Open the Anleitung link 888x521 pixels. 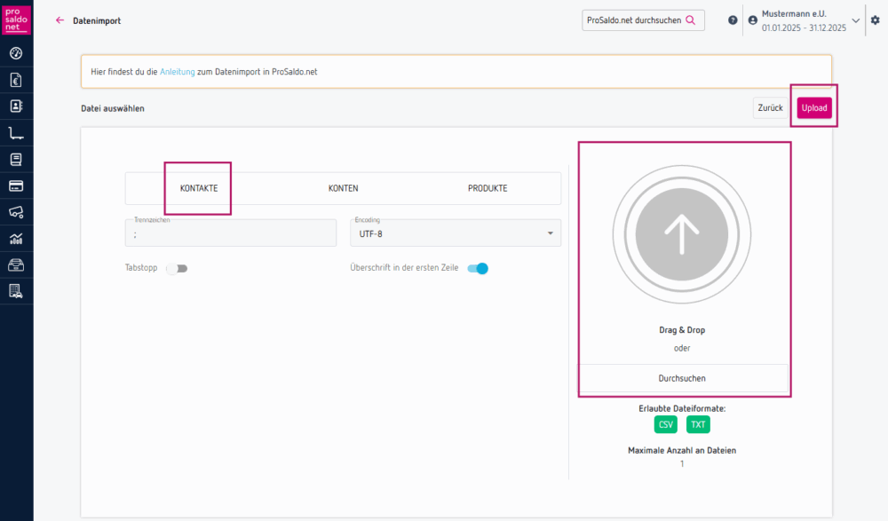click(x=177, y=72)
